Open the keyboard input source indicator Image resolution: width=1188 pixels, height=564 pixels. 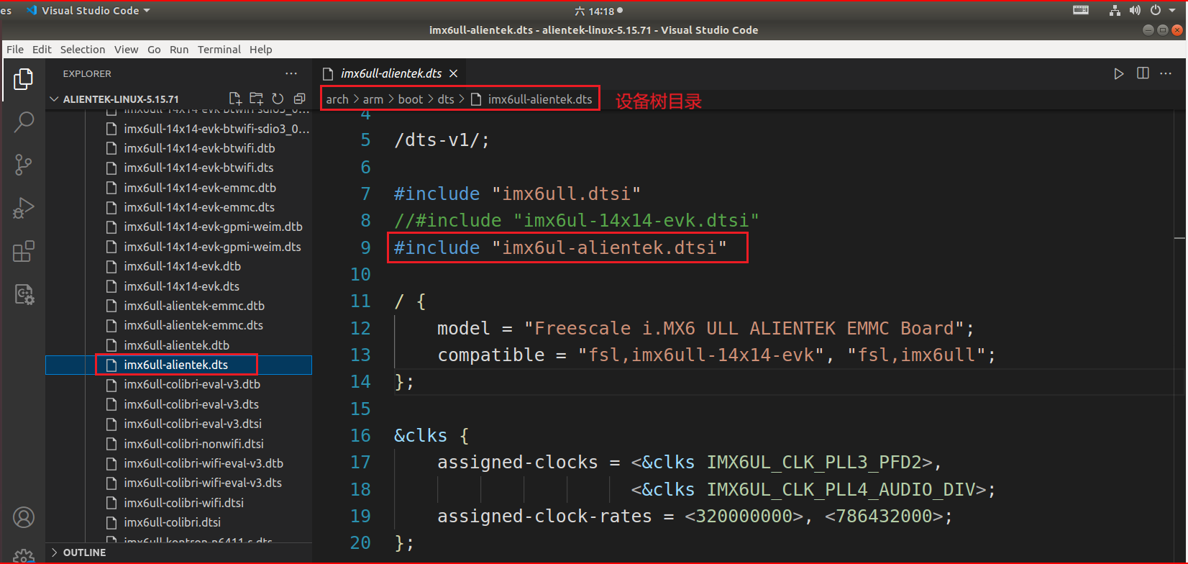[1081, 10]
